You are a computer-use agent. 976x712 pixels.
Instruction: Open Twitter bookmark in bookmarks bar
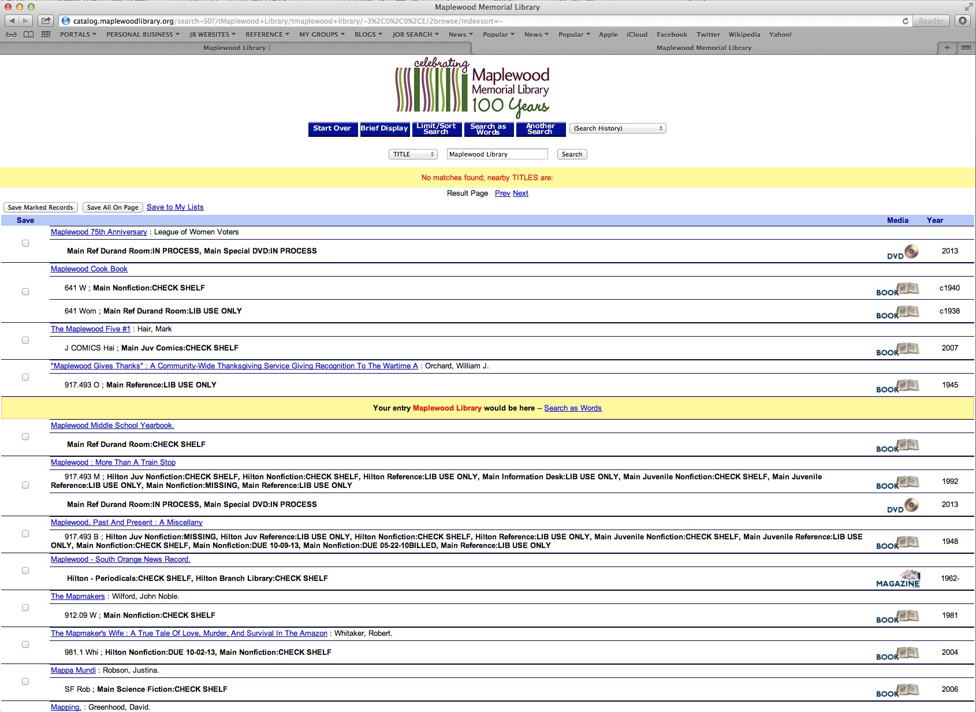[x=708, y=35]
